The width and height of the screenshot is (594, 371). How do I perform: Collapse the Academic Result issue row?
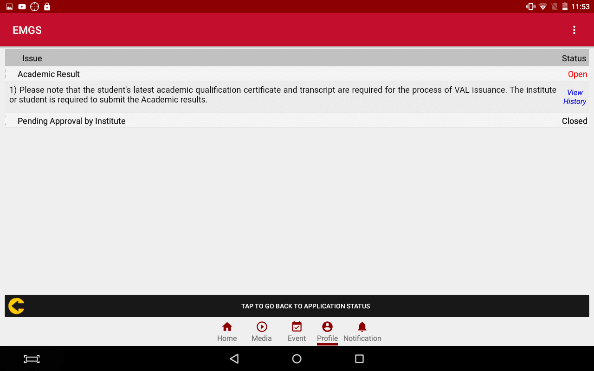[x=49, y=74]
